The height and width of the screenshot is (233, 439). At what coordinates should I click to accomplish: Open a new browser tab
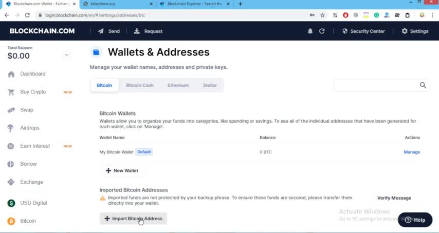click(240, 4)
